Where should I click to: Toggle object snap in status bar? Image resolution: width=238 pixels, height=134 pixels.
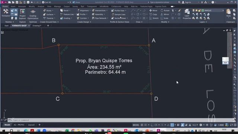pos(172,125)
